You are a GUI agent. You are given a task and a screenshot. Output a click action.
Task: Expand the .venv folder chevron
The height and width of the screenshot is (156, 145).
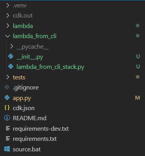[x=8, y=5]
